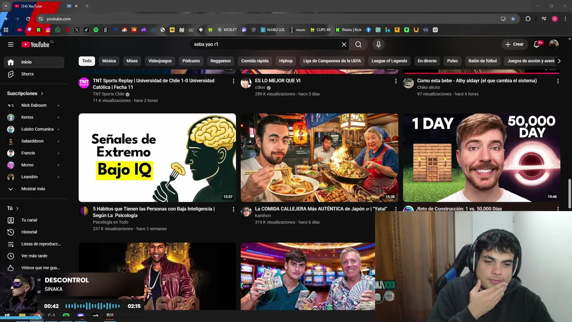The height and width of the screenshot is (322, 572).
Task: Expand Mostrar más subscriptions
Action: 34,189
